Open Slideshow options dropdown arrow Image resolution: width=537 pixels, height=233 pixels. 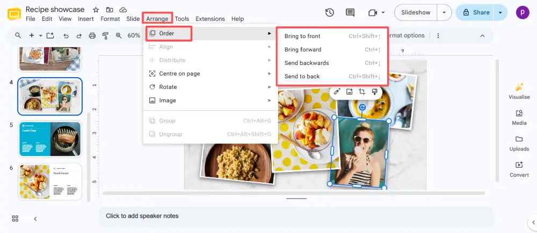point(444,12)
